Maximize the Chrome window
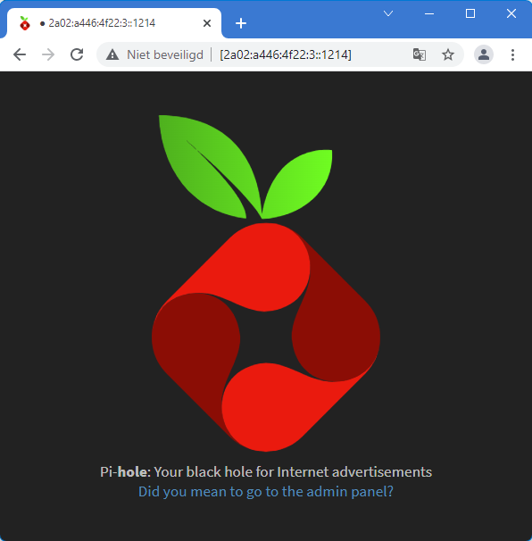This screenshot has width=532, height=541. pyautogui.click(x=470, y=13)
